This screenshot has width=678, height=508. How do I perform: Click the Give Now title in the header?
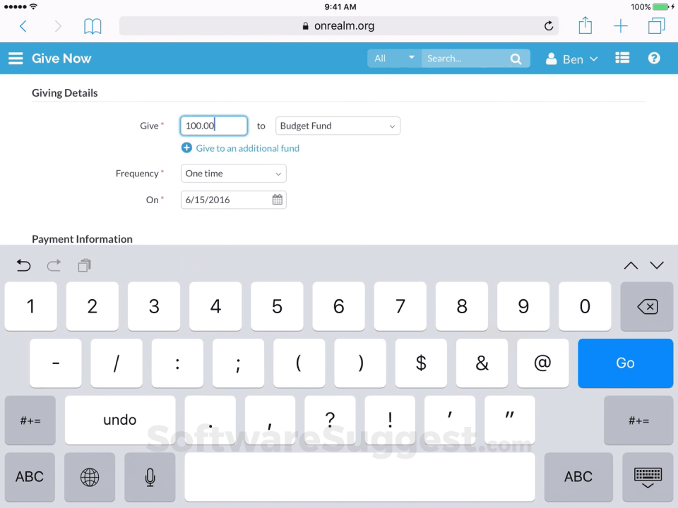tap(61, 58)
